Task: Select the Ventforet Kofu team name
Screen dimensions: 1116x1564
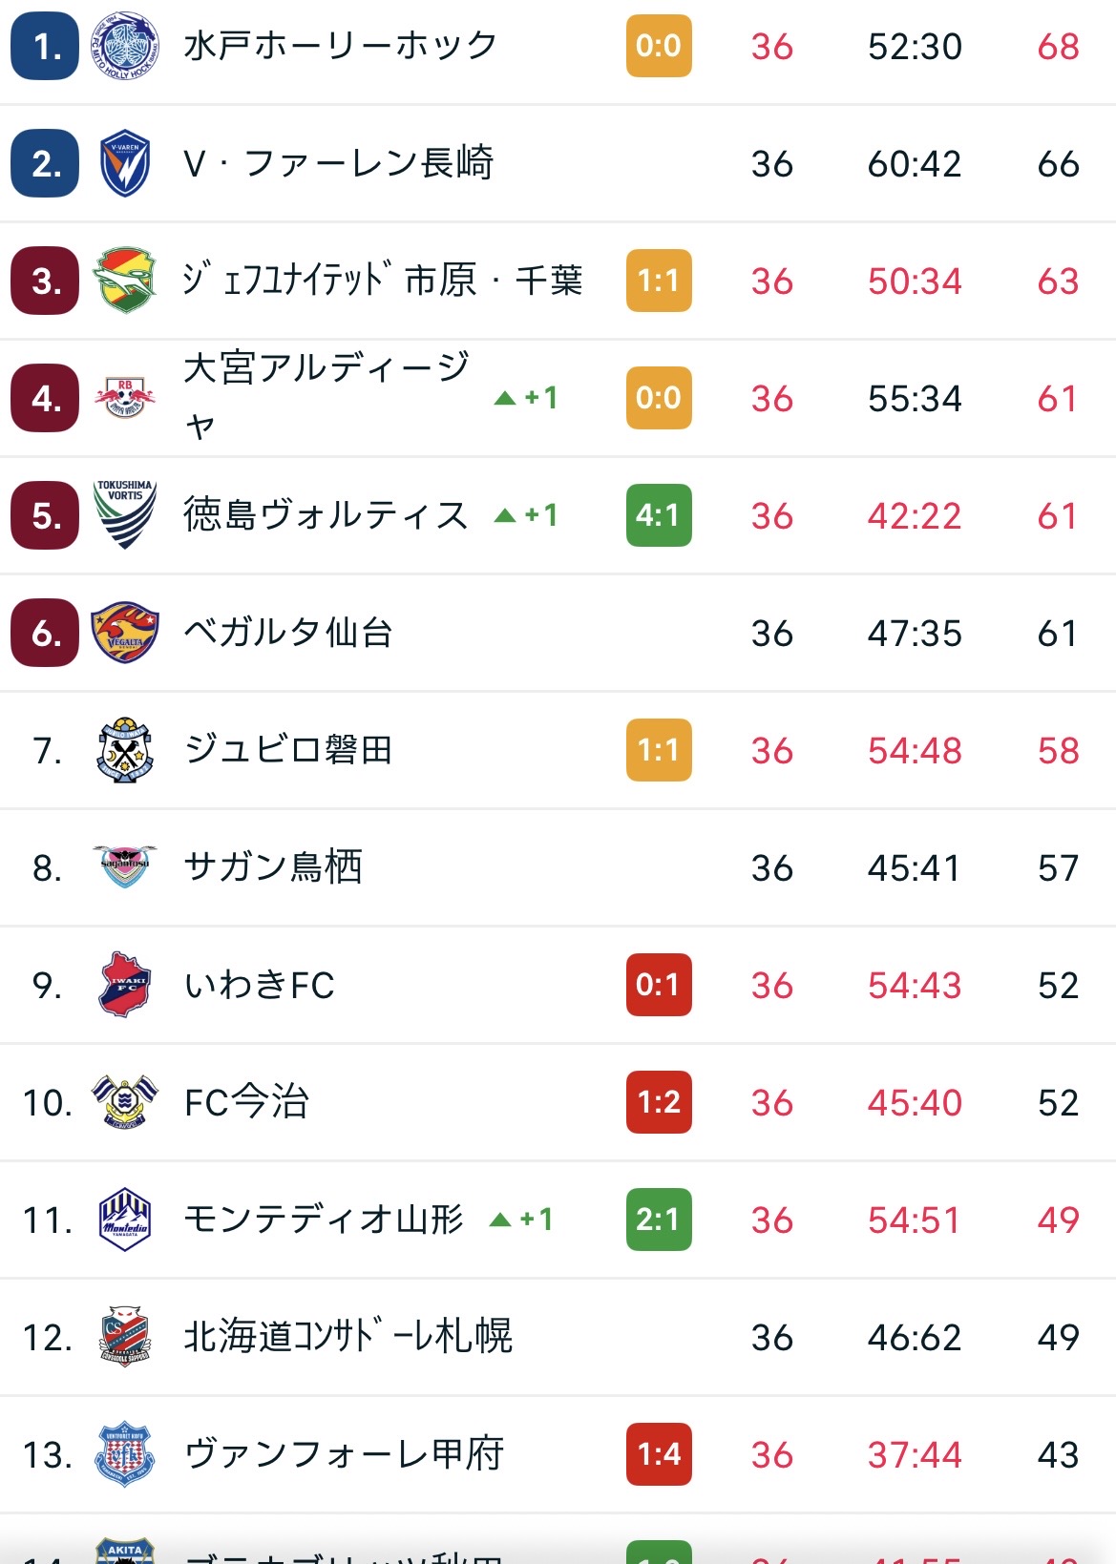Action: pos(344,1454)
